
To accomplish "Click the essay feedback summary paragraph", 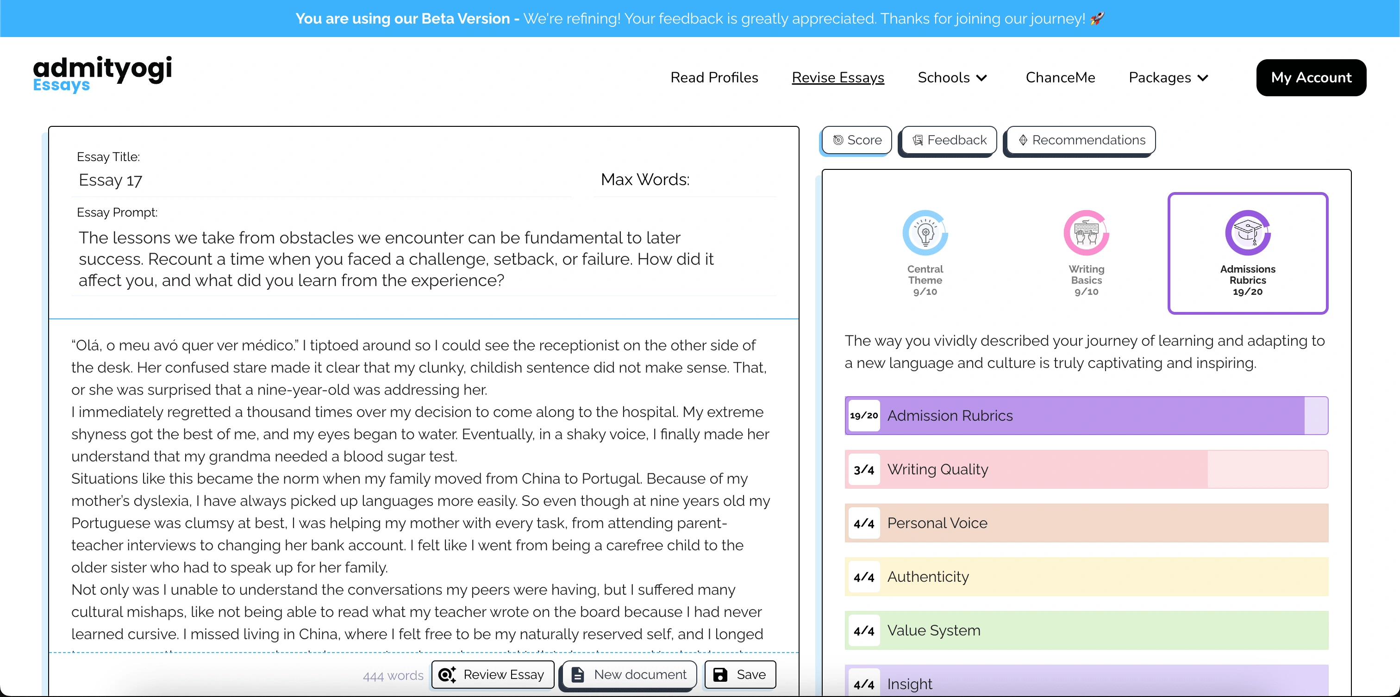I will point(1085,352).
